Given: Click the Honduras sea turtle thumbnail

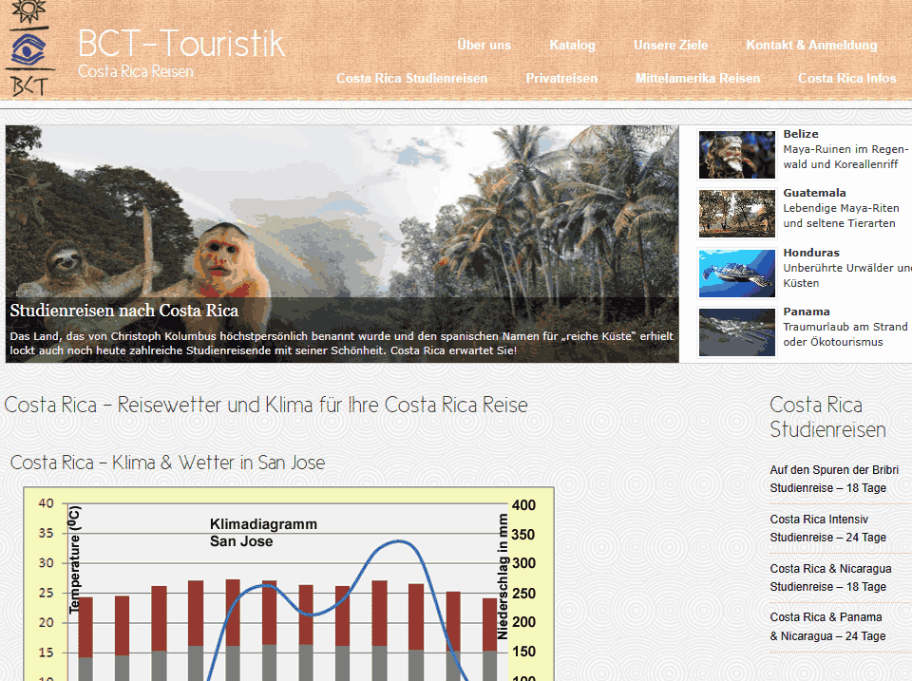Looking at the screenshot, I should pyautogui.click(x=737, y=274).
